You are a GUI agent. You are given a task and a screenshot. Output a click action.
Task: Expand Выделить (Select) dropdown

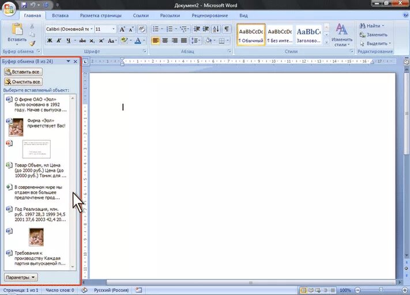(x=375, y=43)
